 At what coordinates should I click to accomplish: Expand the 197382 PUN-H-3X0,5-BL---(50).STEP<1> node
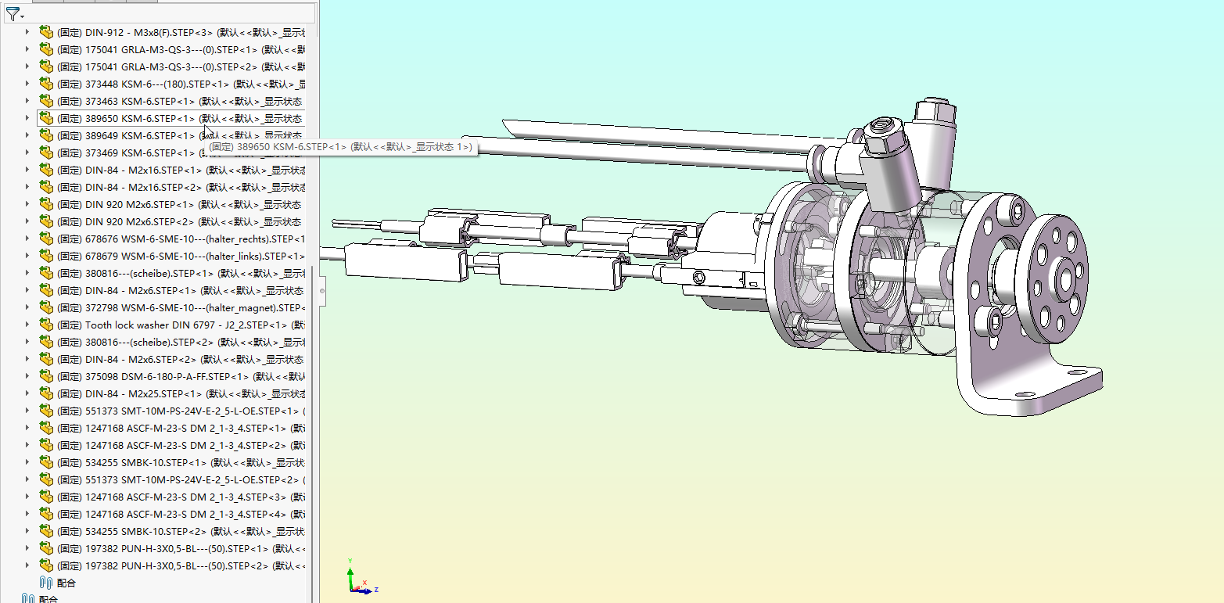pyautogui.click(x=27, y=548)
